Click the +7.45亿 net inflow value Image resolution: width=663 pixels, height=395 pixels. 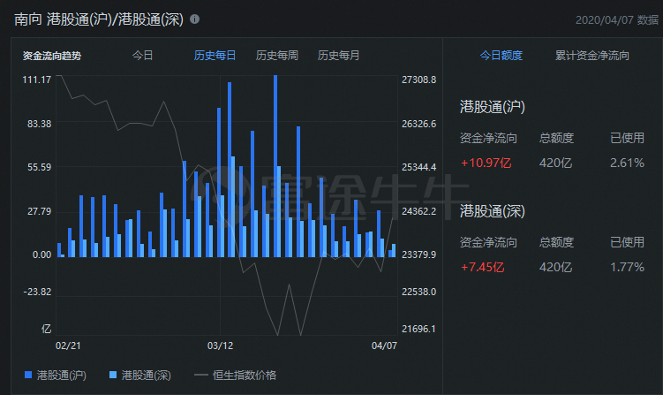coord(482,267)
